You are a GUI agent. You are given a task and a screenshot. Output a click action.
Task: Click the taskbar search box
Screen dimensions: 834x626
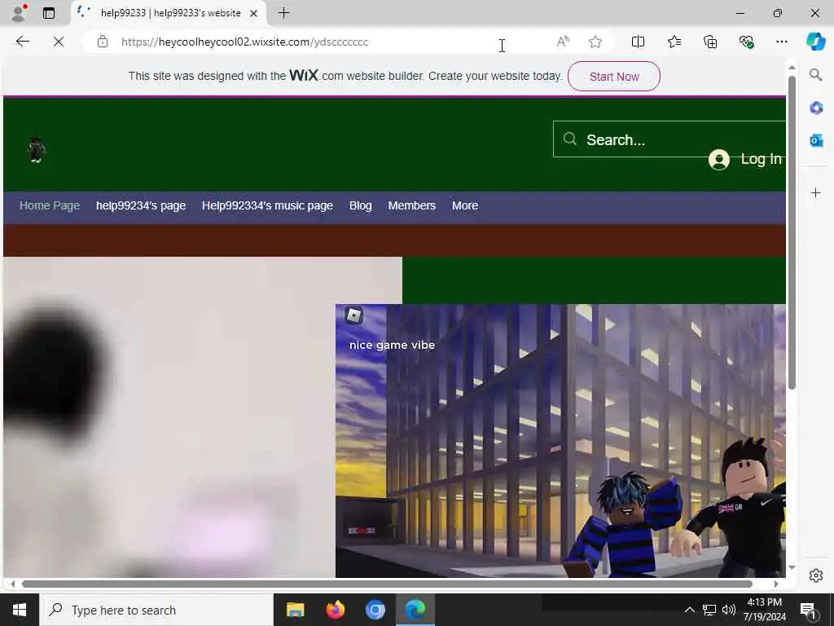tap(156, 610)
